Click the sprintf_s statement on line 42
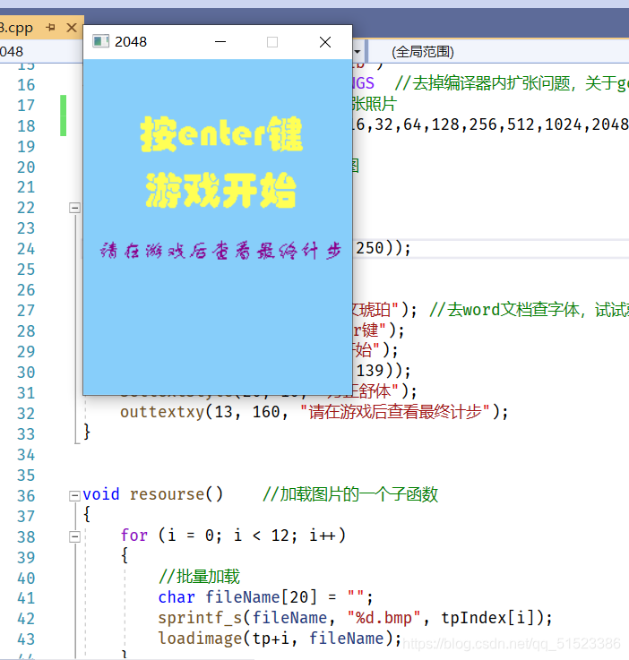The width and height of the screenshot is (629, 660). click(x=355, y=618)
